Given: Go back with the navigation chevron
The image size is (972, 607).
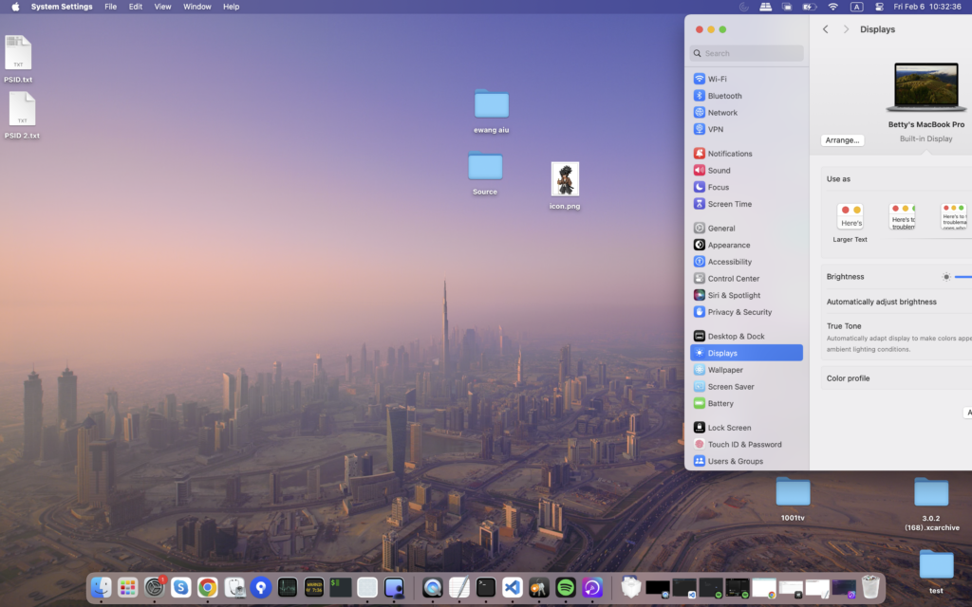Looking at the screenshot, I should coord(825,29).
